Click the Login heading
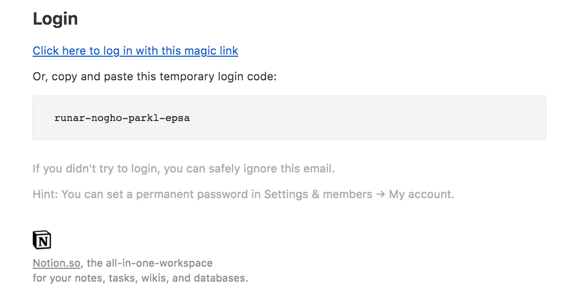This screenshot has width=568, height=302. (55, 19)
